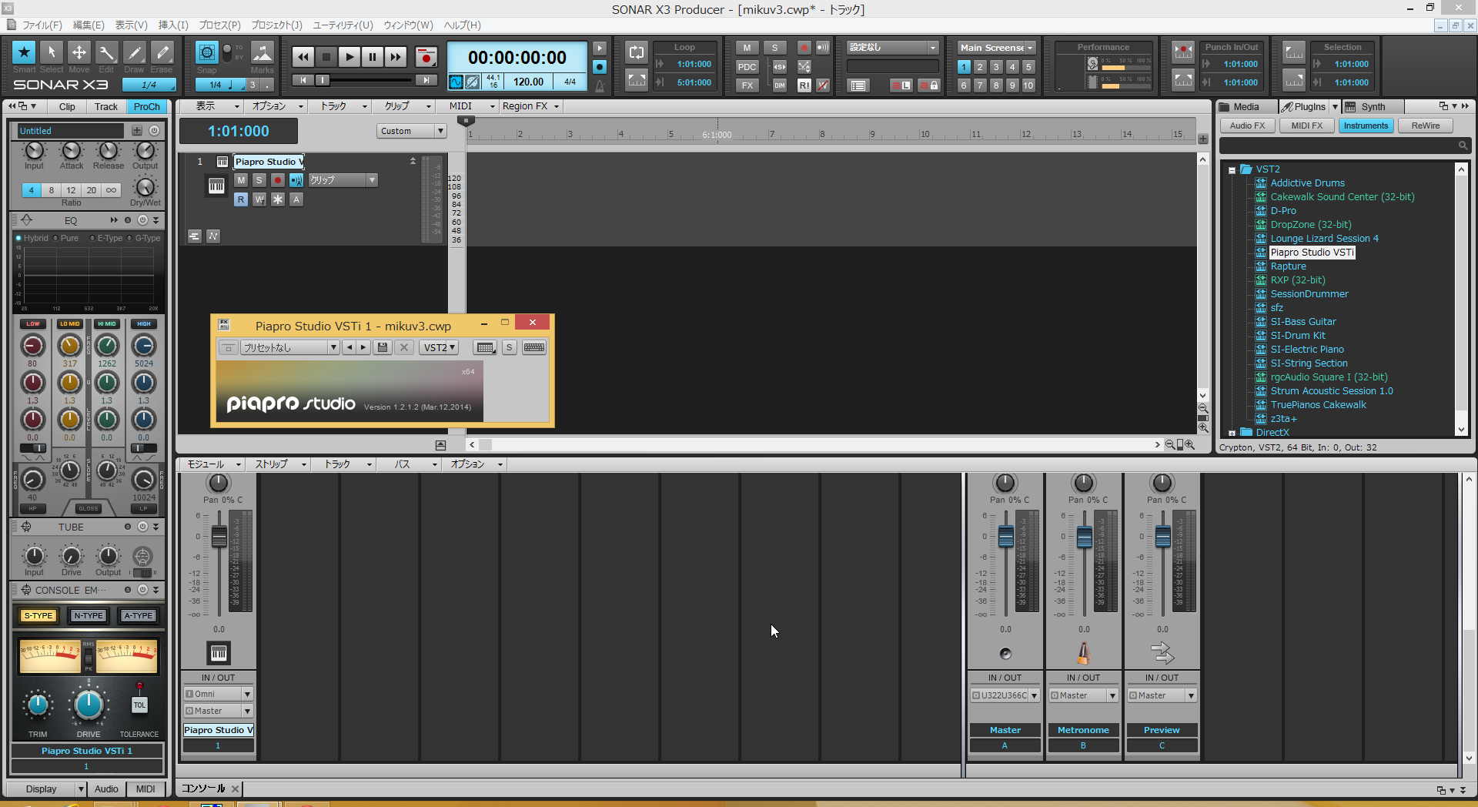Arm the transport Record button
Viewport: 1478px width, 807px height.
coord(426,57)
